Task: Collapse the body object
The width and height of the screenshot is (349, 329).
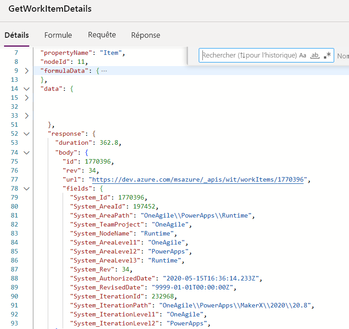Action: (x=27, y=153)
